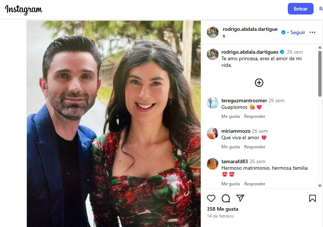This screenshot has width=323, height=227.
Task: Open the comment speech bubble icon
Action: tap(226, 198)
